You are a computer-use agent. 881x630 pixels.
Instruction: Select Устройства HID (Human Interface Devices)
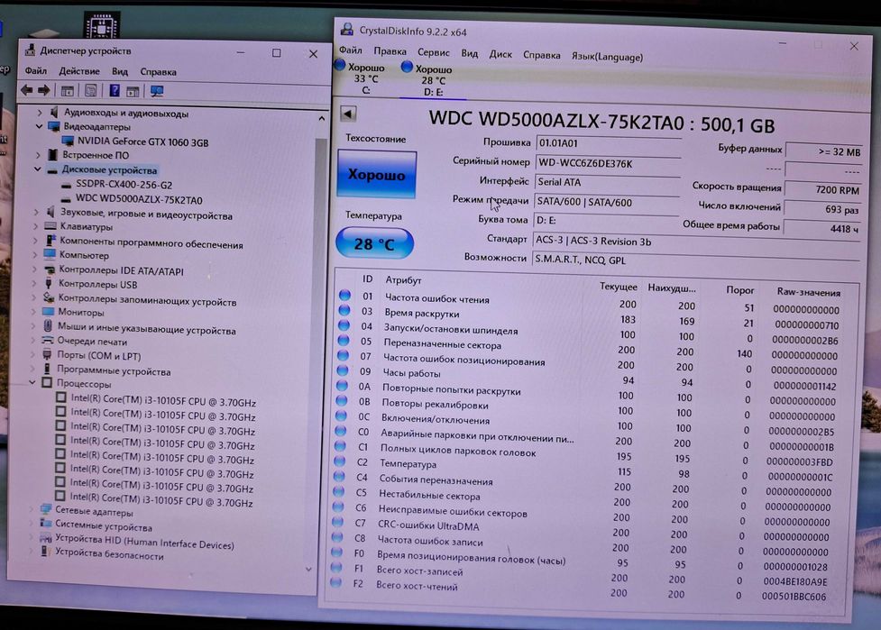tap(144, 542)
